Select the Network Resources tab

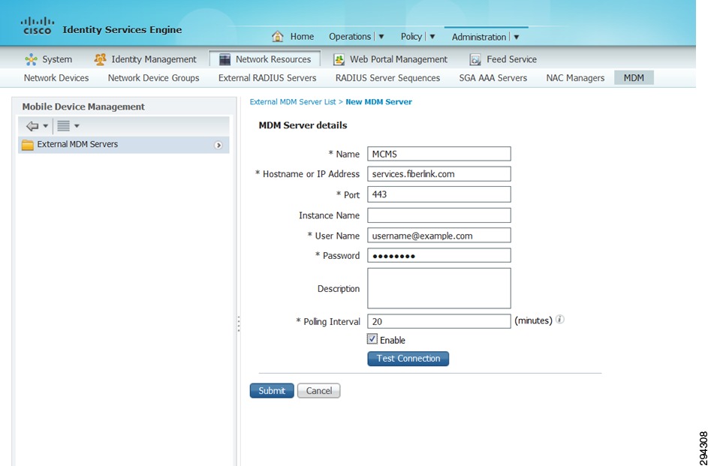[264, 59]
